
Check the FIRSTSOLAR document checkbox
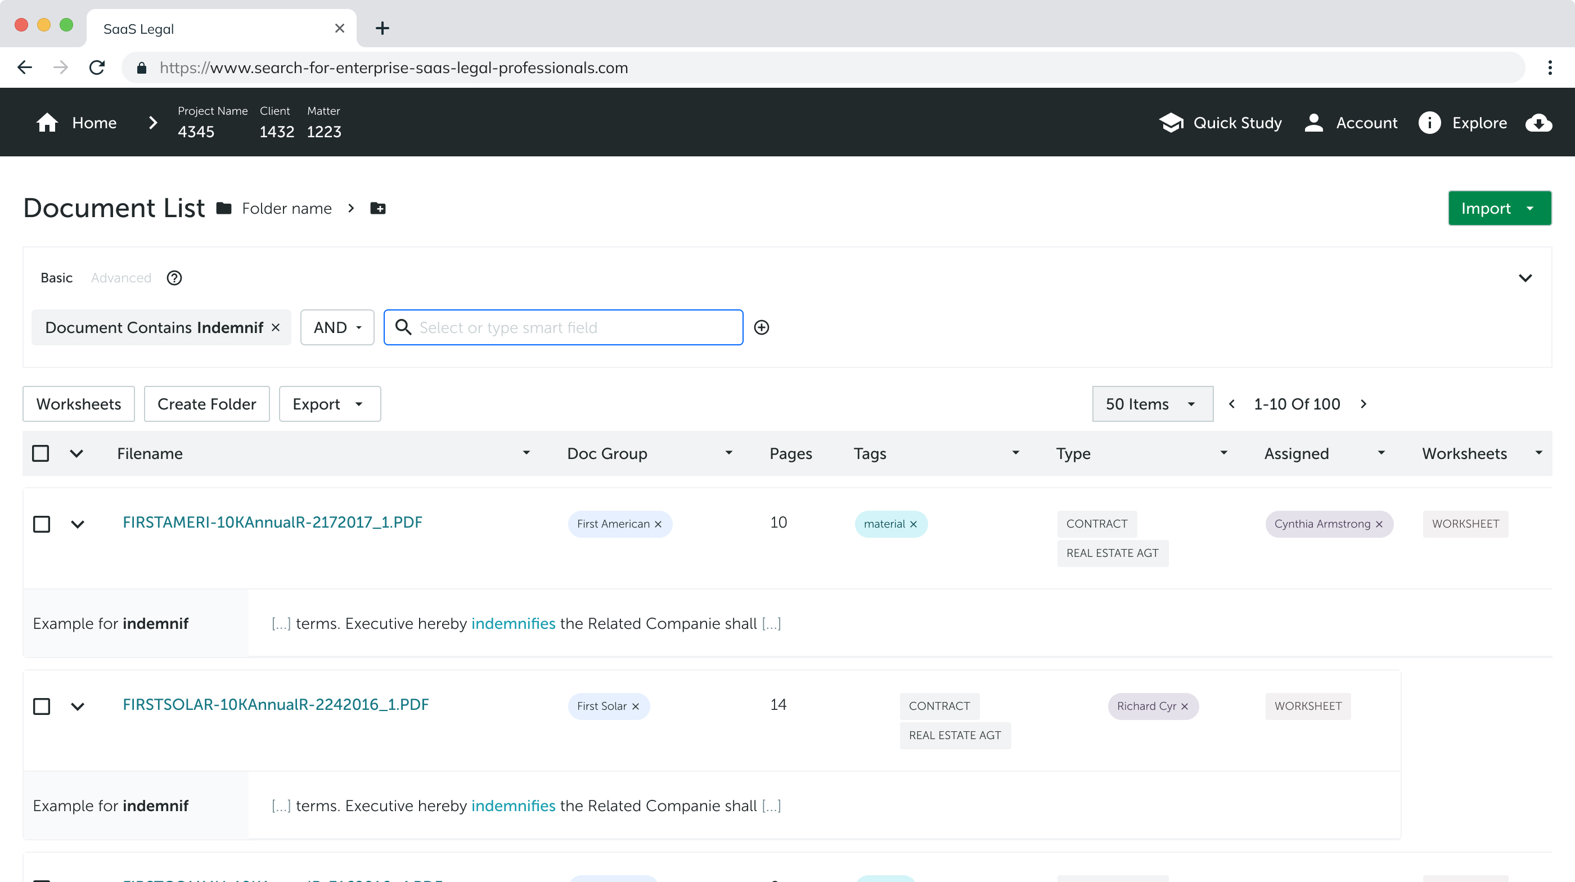coord(42,706)
